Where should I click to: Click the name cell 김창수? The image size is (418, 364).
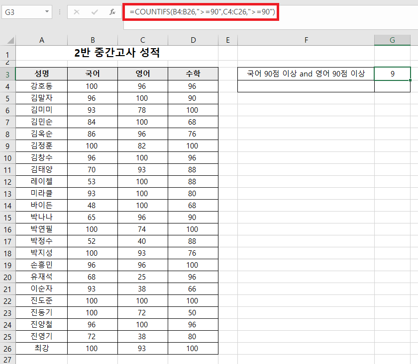tap(42, 158)
